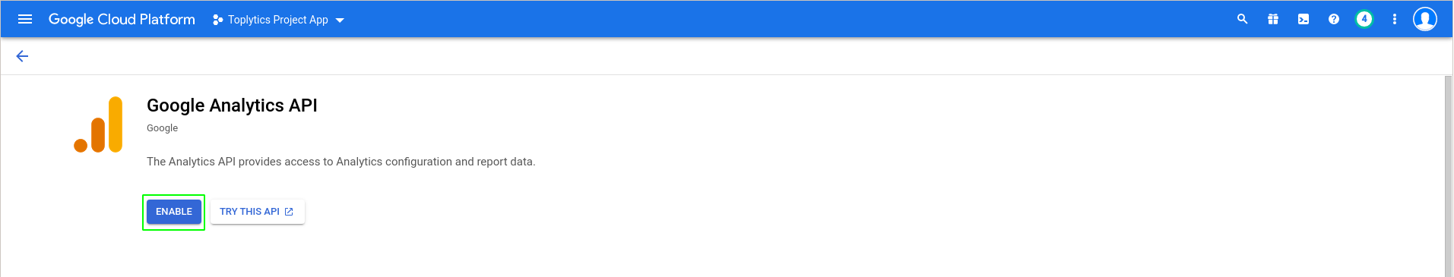The width and height of the screenshot is (1454, 277).
Task: Open the search magnifier in top bar
Action: click(1243, 19)
